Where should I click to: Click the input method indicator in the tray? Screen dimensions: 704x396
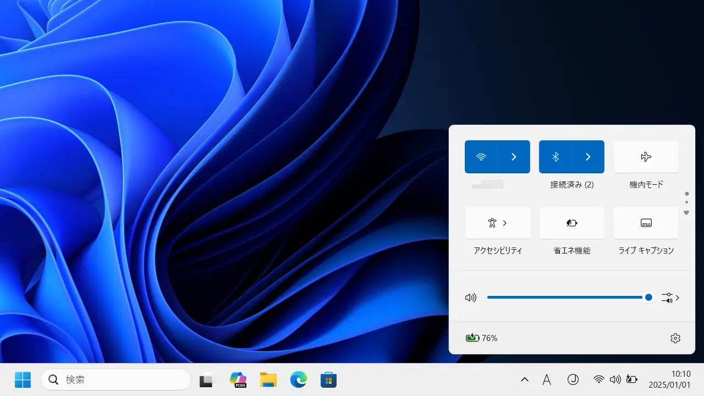pos(547,380)
